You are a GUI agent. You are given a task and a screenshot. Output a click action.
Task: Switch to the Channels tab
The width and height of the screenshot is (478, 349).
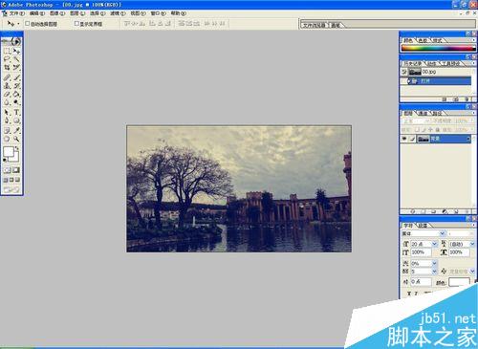(x=423, y=113)
